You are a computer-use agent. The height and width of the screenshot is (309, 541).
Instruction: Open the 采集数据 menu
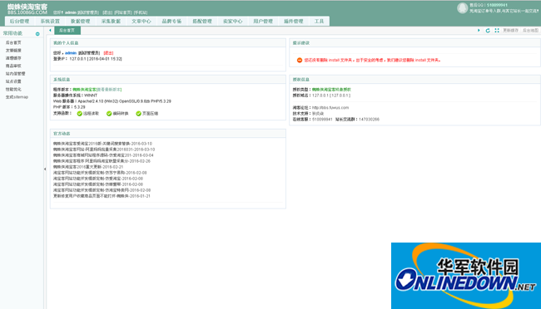pos(111,21)
